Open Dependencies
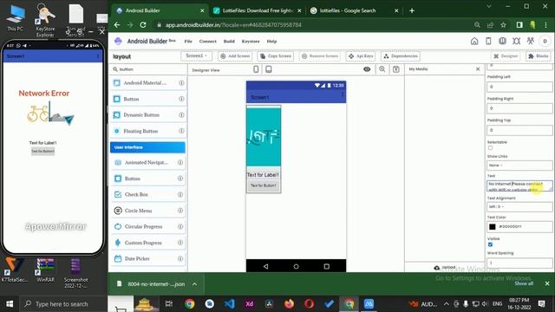555x312 pixels. point(401,55)
